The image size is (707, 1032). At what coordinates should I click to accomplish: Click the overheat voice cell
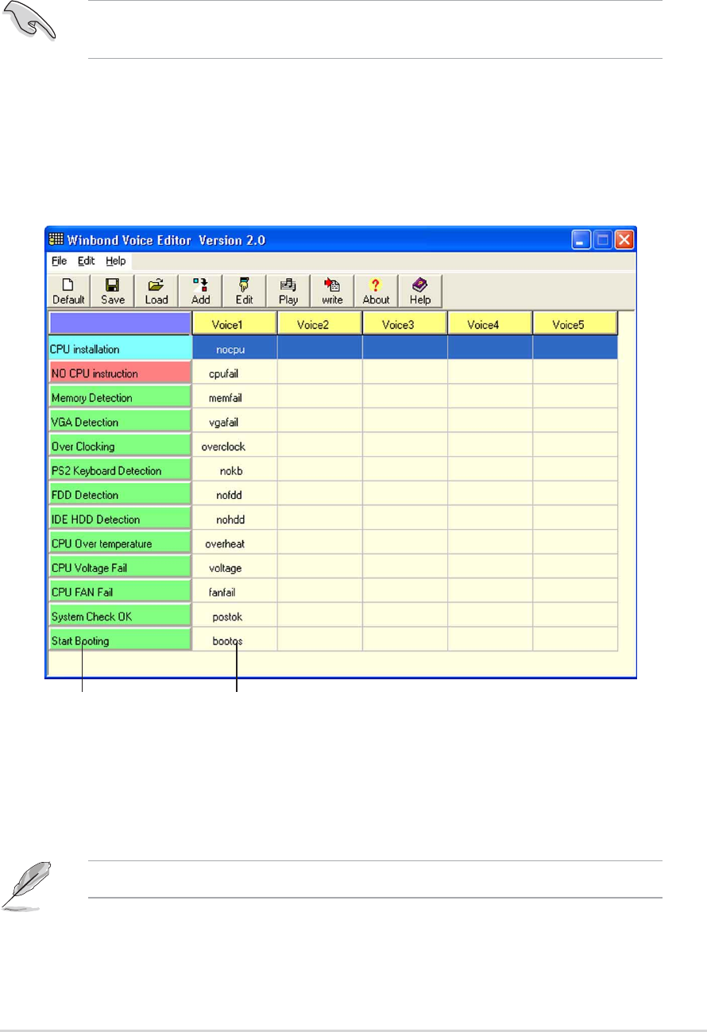pyautogui.click(x=234, y=543)
